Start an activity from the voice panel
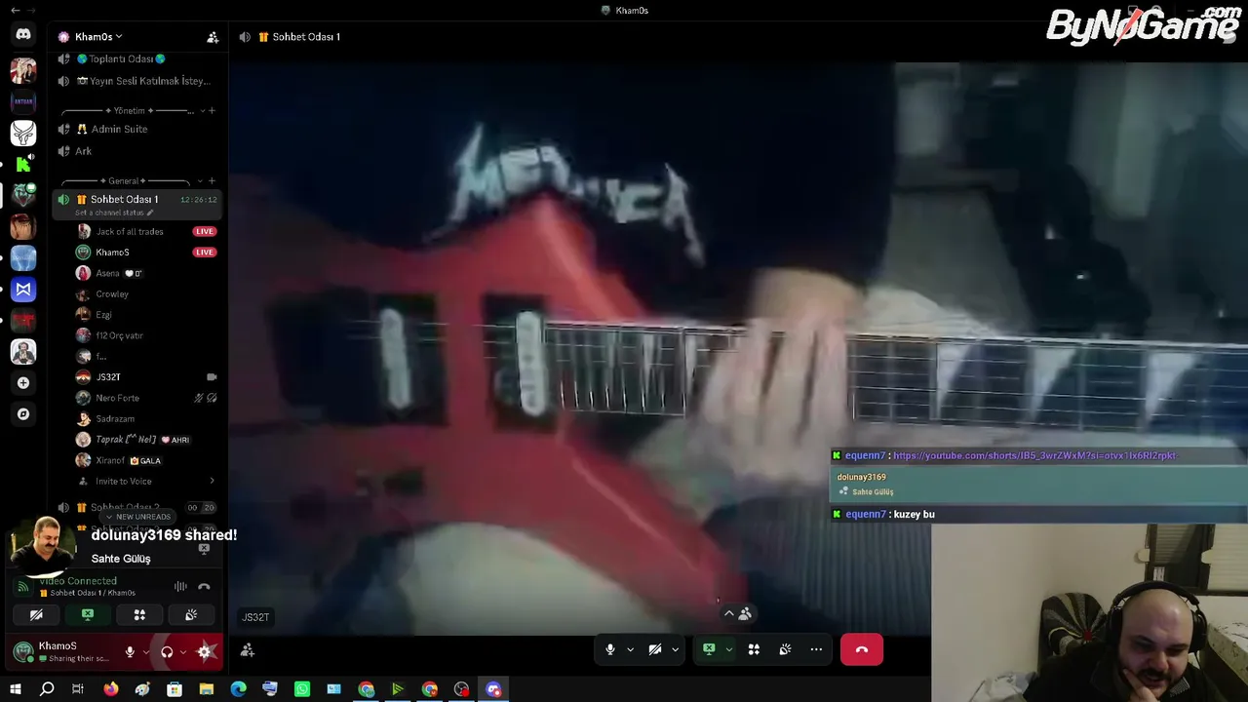Screen dimensions: 1248x702 click(x=139, y=615)
